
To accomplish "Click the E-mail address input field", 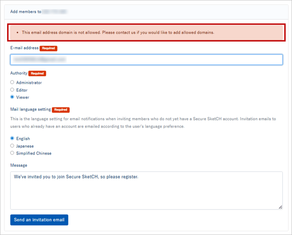I will tap(146, 60).
